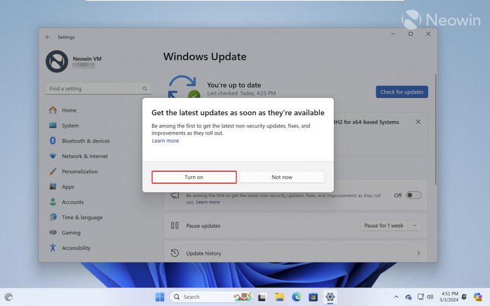
Task: Click the Apps grid icon in sidebar
Action: (x=53, y=187)
